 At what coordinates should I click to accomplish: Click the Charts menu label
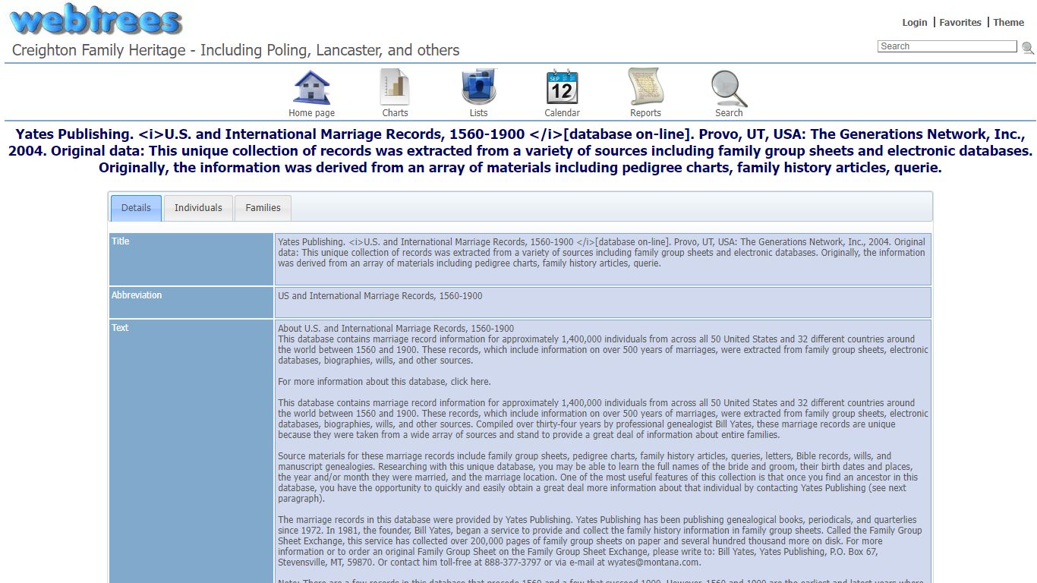point(395,113)
